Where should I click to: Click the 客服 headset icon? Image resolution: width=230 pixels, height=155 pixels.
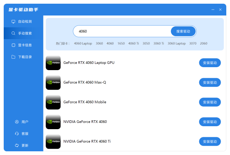tap(17, 134)
